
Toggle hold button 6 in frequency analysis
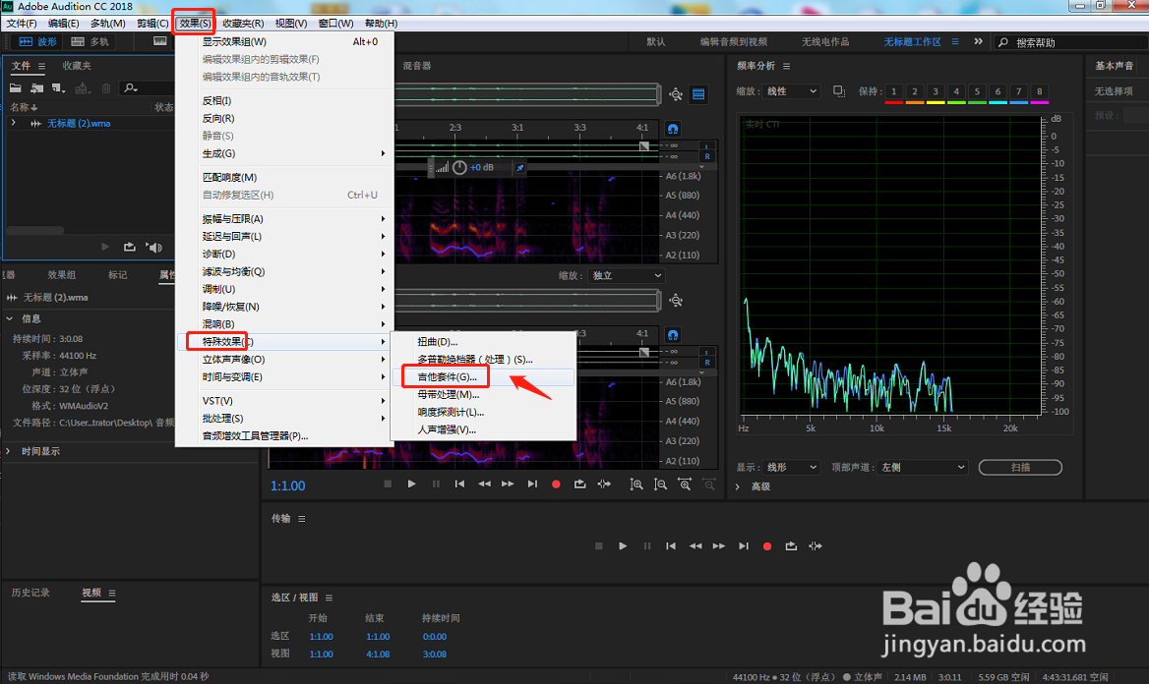coord(998,91)
